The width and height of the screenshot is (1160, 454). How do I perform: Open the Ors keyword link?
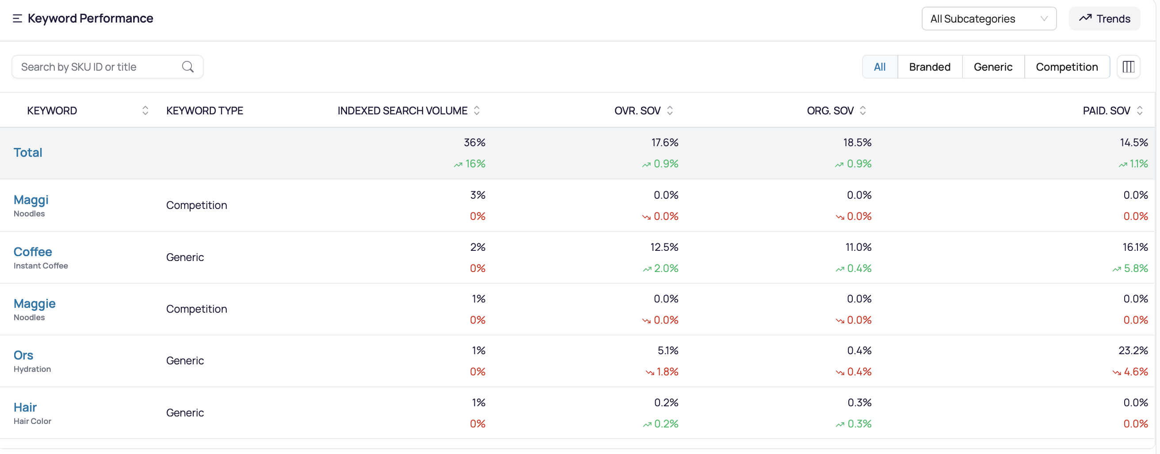[23, 356]
